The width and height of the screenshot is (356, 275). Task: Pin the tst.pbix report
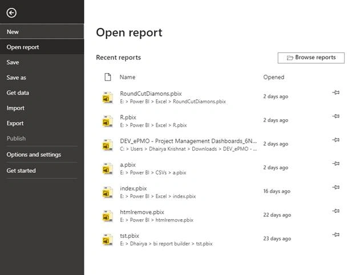click(336, 234)
